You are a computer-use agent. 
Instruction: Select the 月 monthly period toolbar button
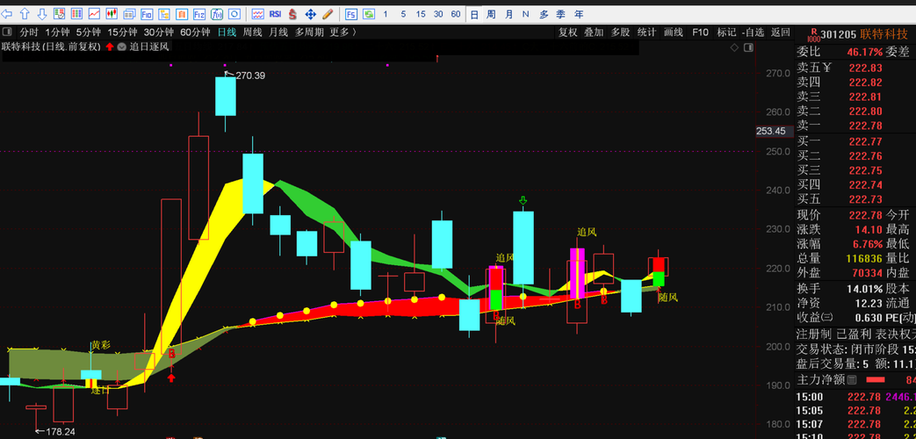point(508,14)
